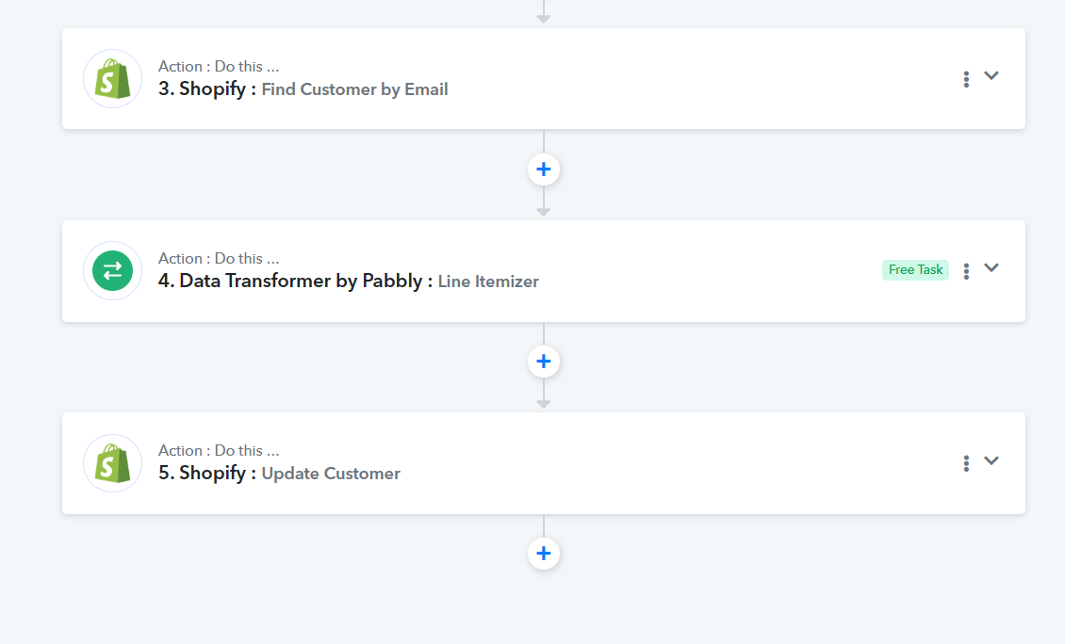Viewport: 1065px width, 644px height.
Task: Open three-dot menu for Update Customer step
Action: click(966, 463)
